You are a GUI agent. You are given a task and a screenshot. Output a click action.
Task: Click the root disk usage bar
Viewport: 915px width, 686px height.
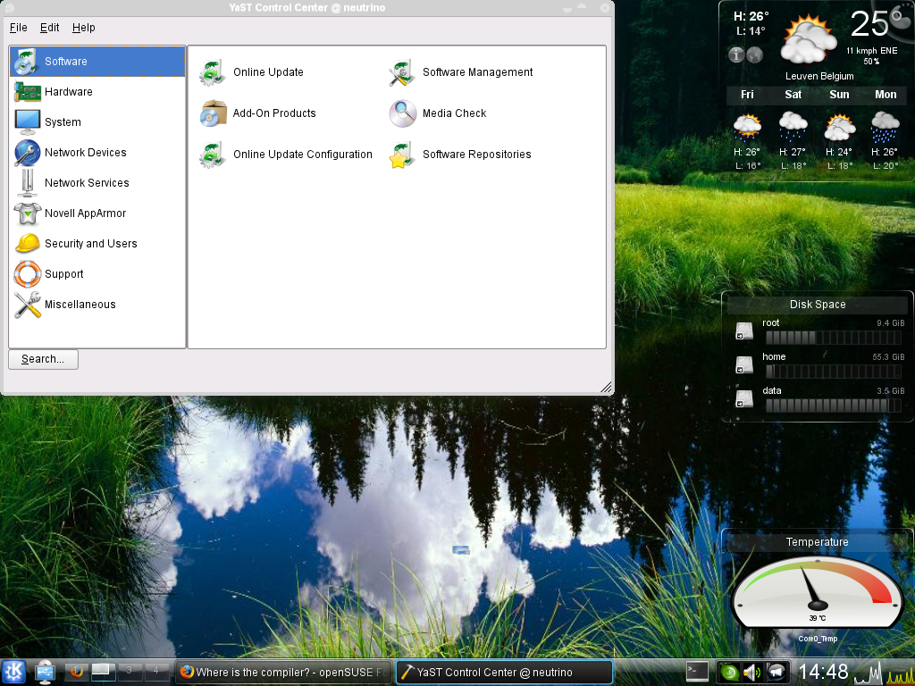tap(833, 337)
